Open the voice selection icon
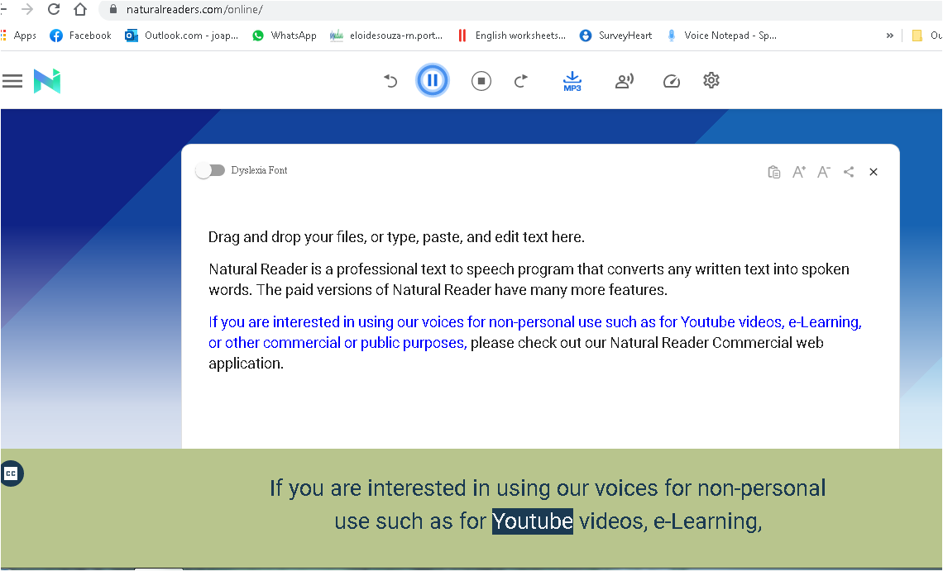 click(625, 80)
